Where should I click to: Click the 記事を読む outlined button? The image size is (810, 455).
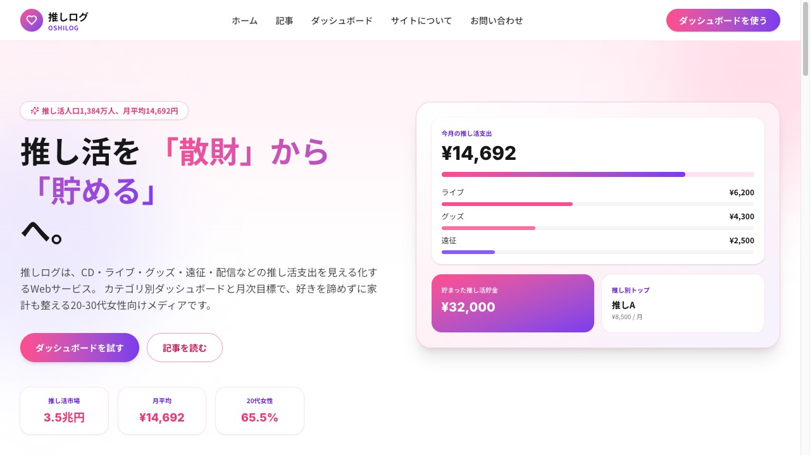coord(185,348)
